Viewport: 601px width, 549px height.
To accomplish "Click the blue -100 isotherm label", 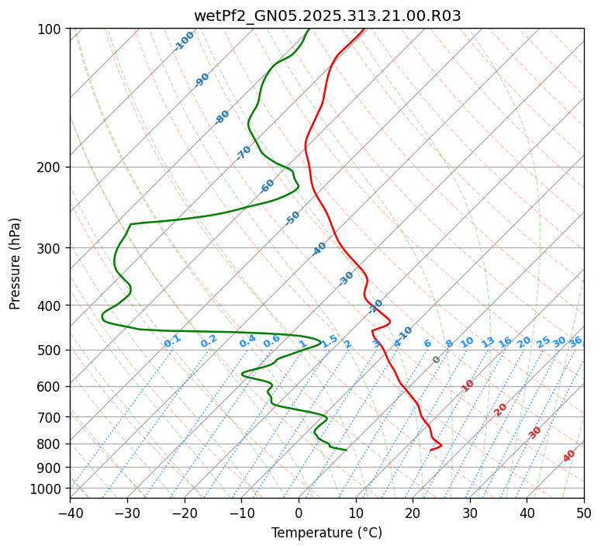I will pyautogui.click(x=184, y=41).
